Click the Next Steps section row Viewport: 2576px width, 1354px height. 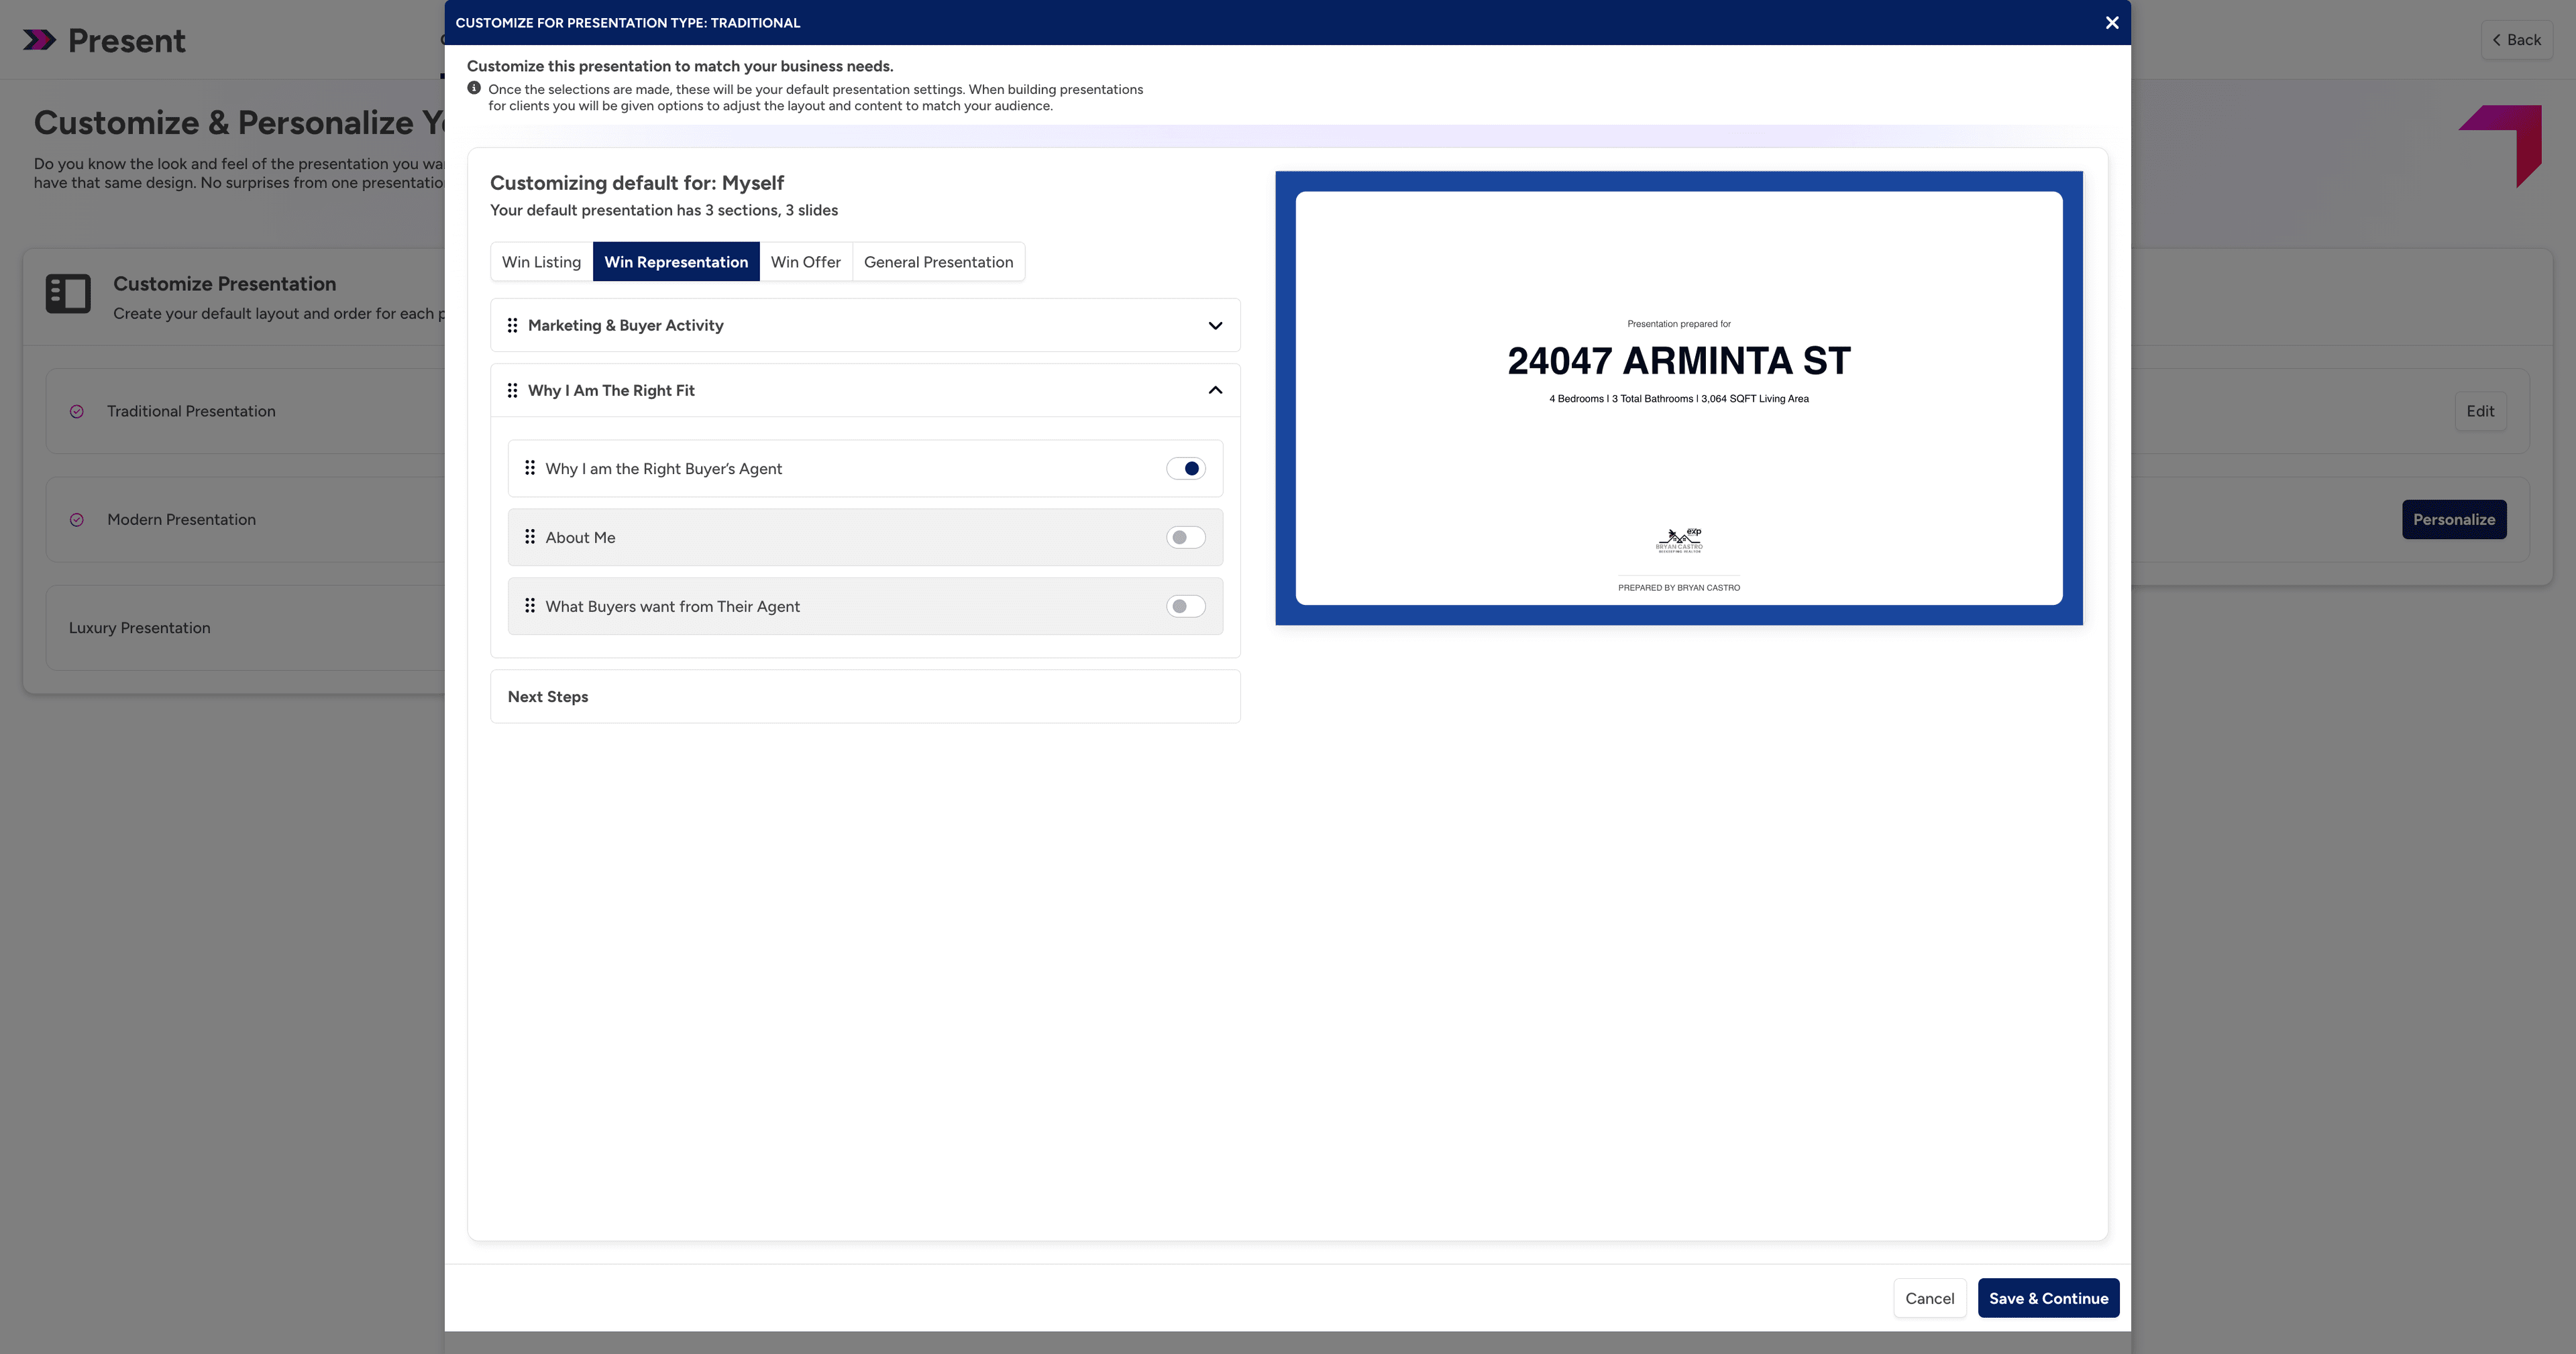pos(865,696)
